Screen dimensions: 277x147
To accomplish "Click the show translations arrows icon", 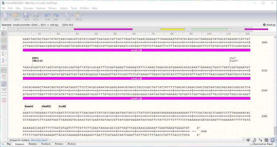I will tap(3, 53).
